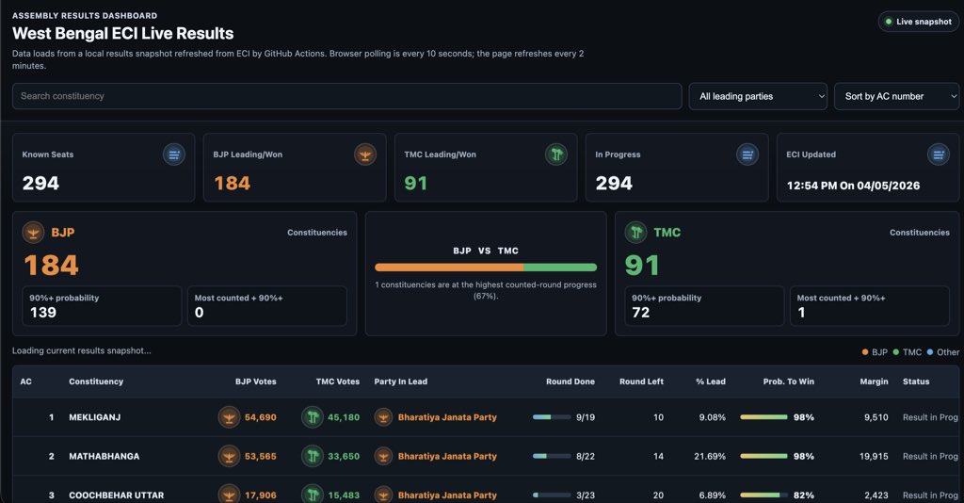This screenshot has width=964, height=503.
Task: Click the orange BJP legend dot
Action: pyautogui.click(x=865, y=352)
